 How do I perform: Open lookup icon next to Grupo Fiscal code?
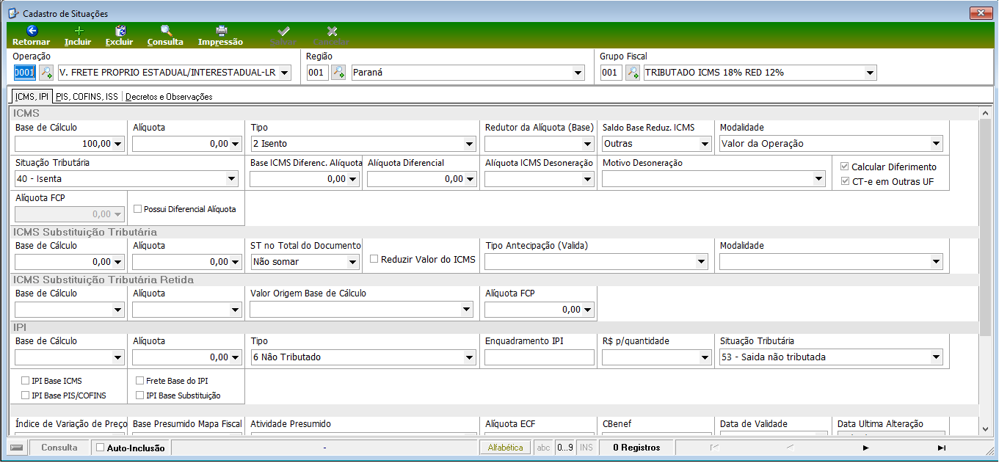click(632, 73)
